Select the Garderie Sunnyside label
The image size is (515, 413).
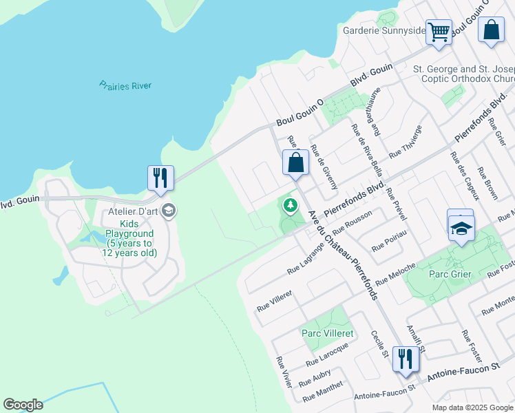[384, 31]
